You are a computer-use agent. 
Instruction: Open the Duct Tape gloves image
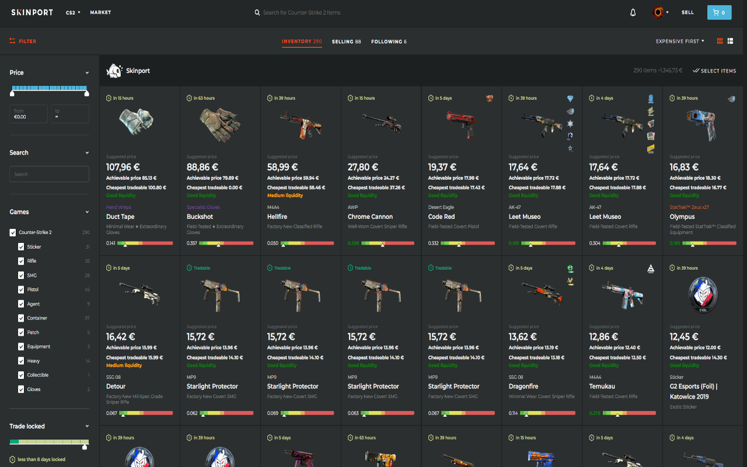coord(136,123)
